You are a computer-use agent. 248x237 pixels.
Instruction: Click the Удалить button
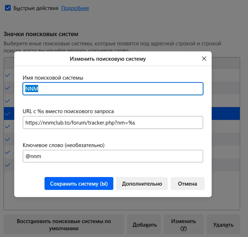[x=223, y=225]
